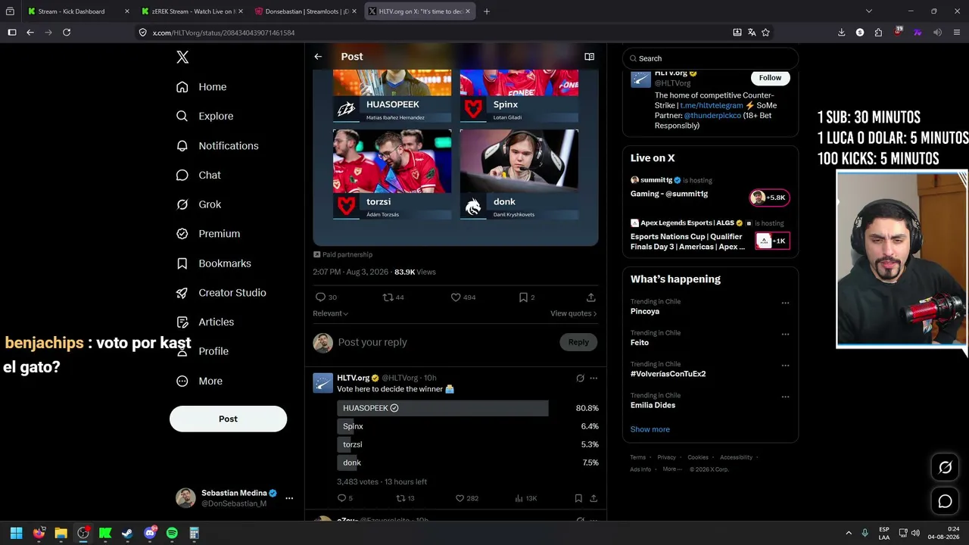Switch to the Donsebastian Streamloots tab
The width and height of the screenshot is (969, 545).
(305, 11)
